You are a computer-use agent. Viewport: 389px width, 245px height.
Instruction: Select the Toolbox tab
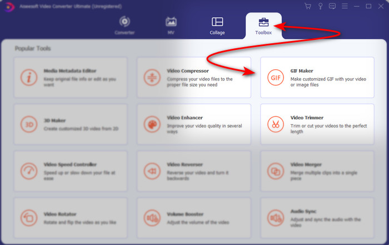pos(263,25)
